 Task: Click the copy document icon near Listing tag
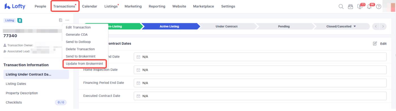(60, 20)
